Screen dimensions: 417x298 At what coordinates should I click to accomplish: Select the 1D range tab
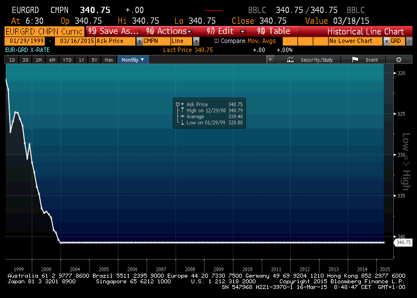point(12,60)
